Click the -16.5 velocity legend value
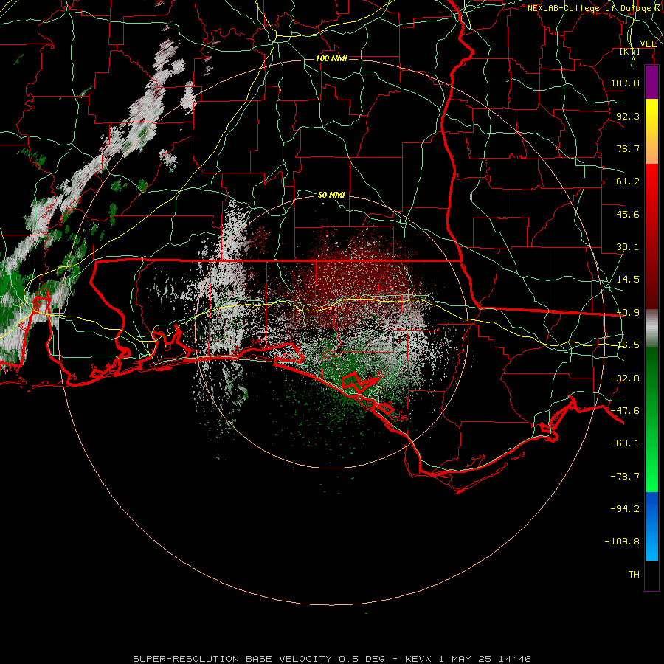 (628, 345)
